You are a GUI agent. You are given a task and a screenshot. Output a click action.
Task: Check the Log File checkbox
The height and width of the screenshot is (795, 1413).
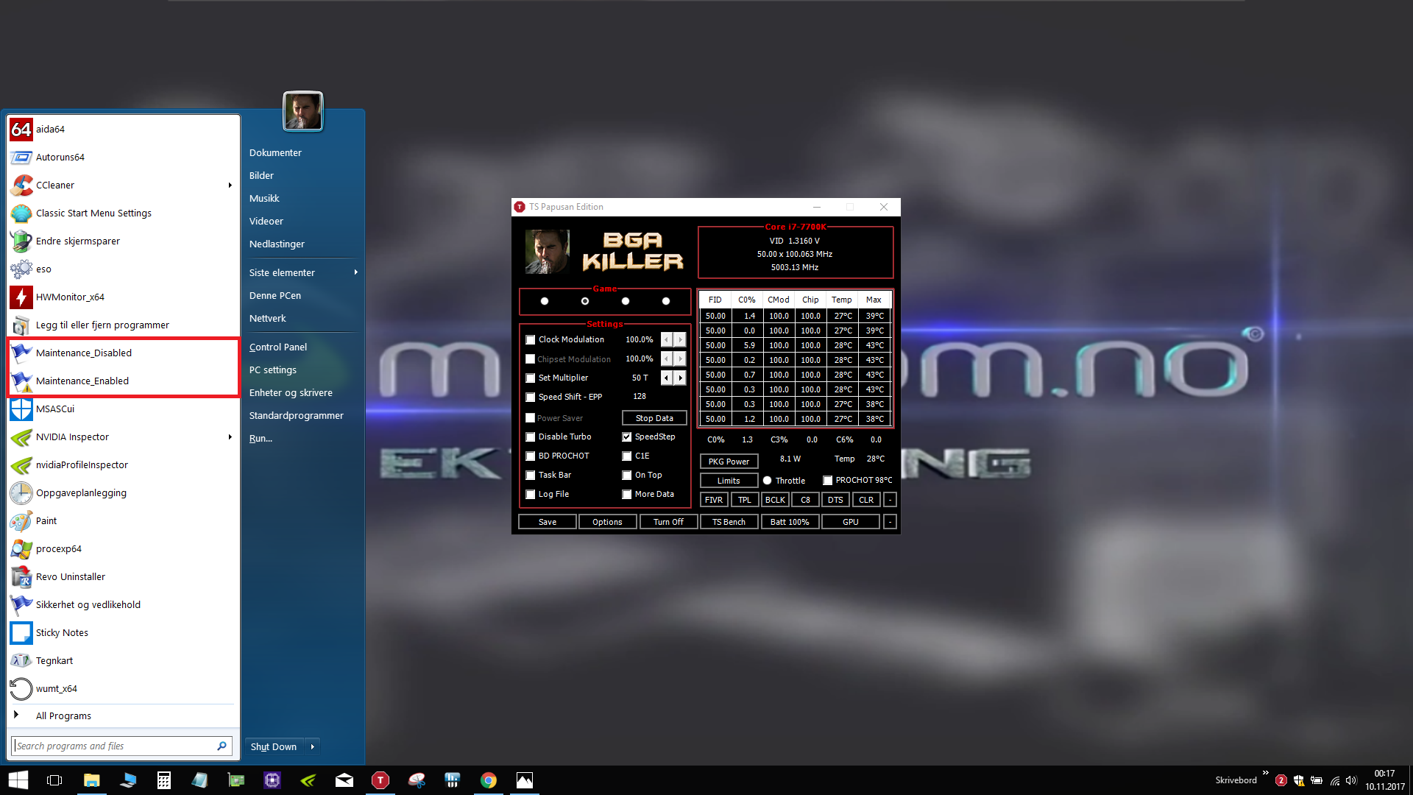tap(530, 494)
